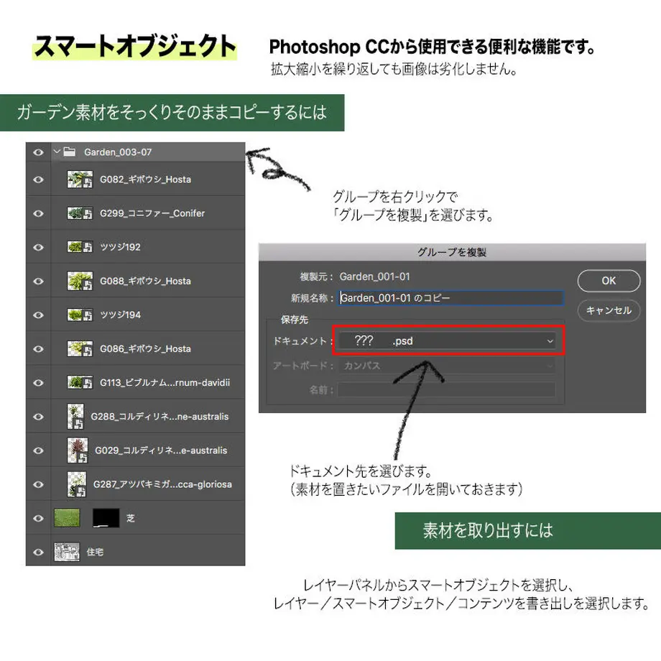Click the Garden_003-07 group folder icon
The height and width of the screenshot is (661, 661).
[x=70, y=152]
